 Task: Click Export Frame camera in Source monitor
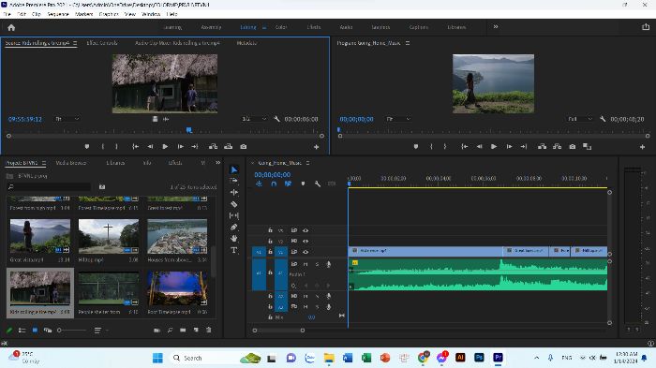[x=243, y=147]
